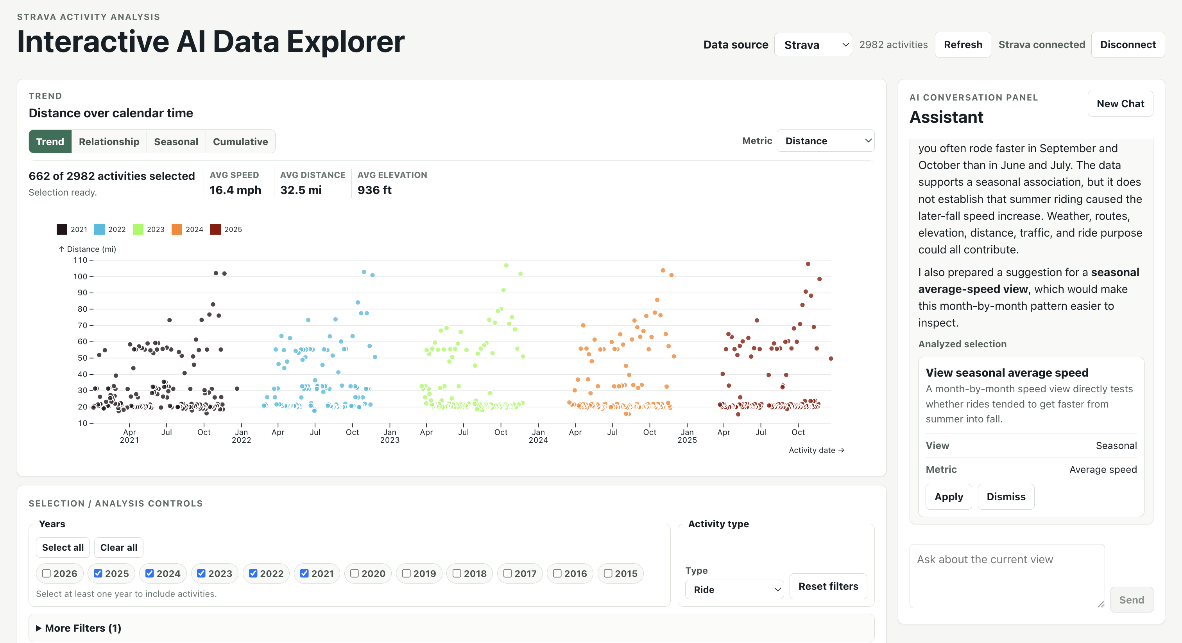
Task: Dismiss the seasonal average speed suggestion
Action: [1006, 496]
